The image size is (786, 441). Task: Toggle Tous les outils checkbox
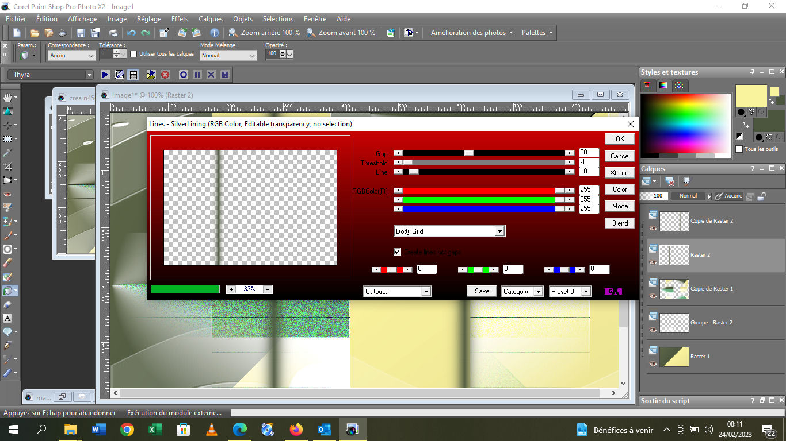tap(739, 149)
